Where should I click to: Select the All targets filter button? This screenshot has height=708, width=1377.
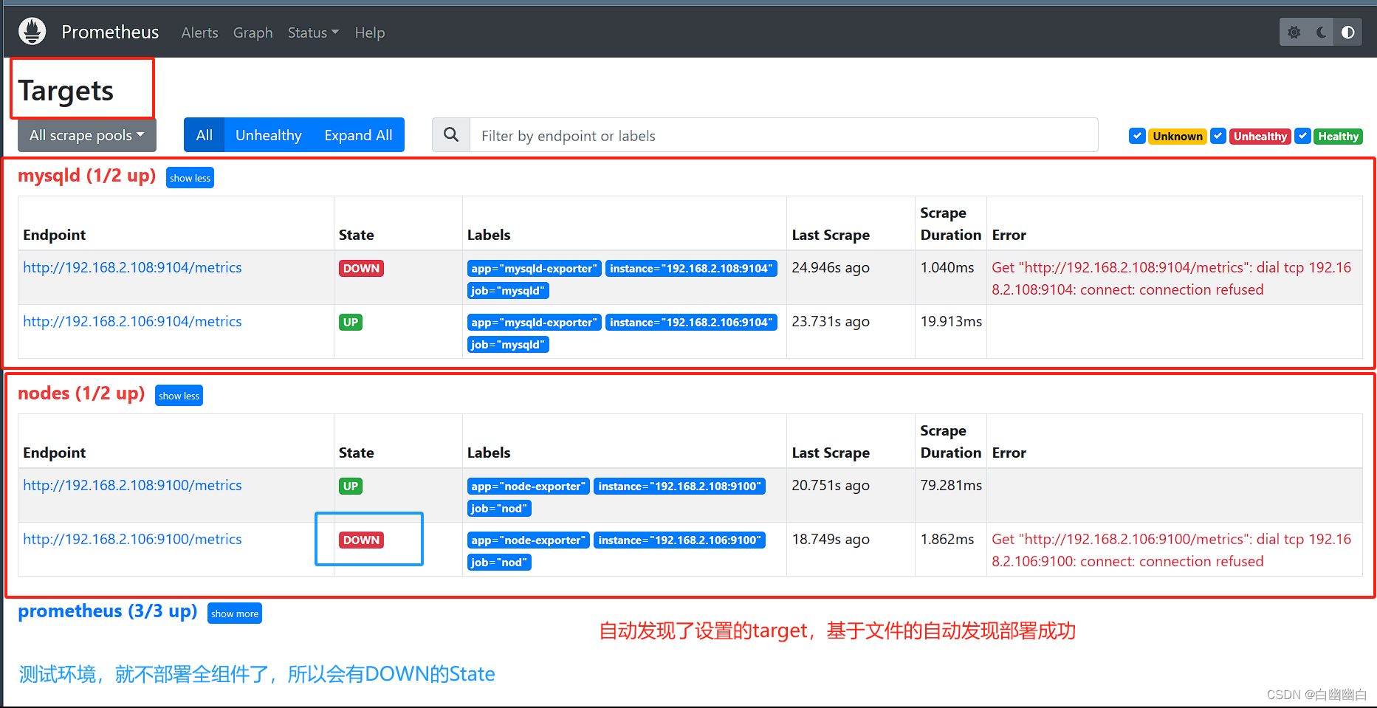coord(205,135)
